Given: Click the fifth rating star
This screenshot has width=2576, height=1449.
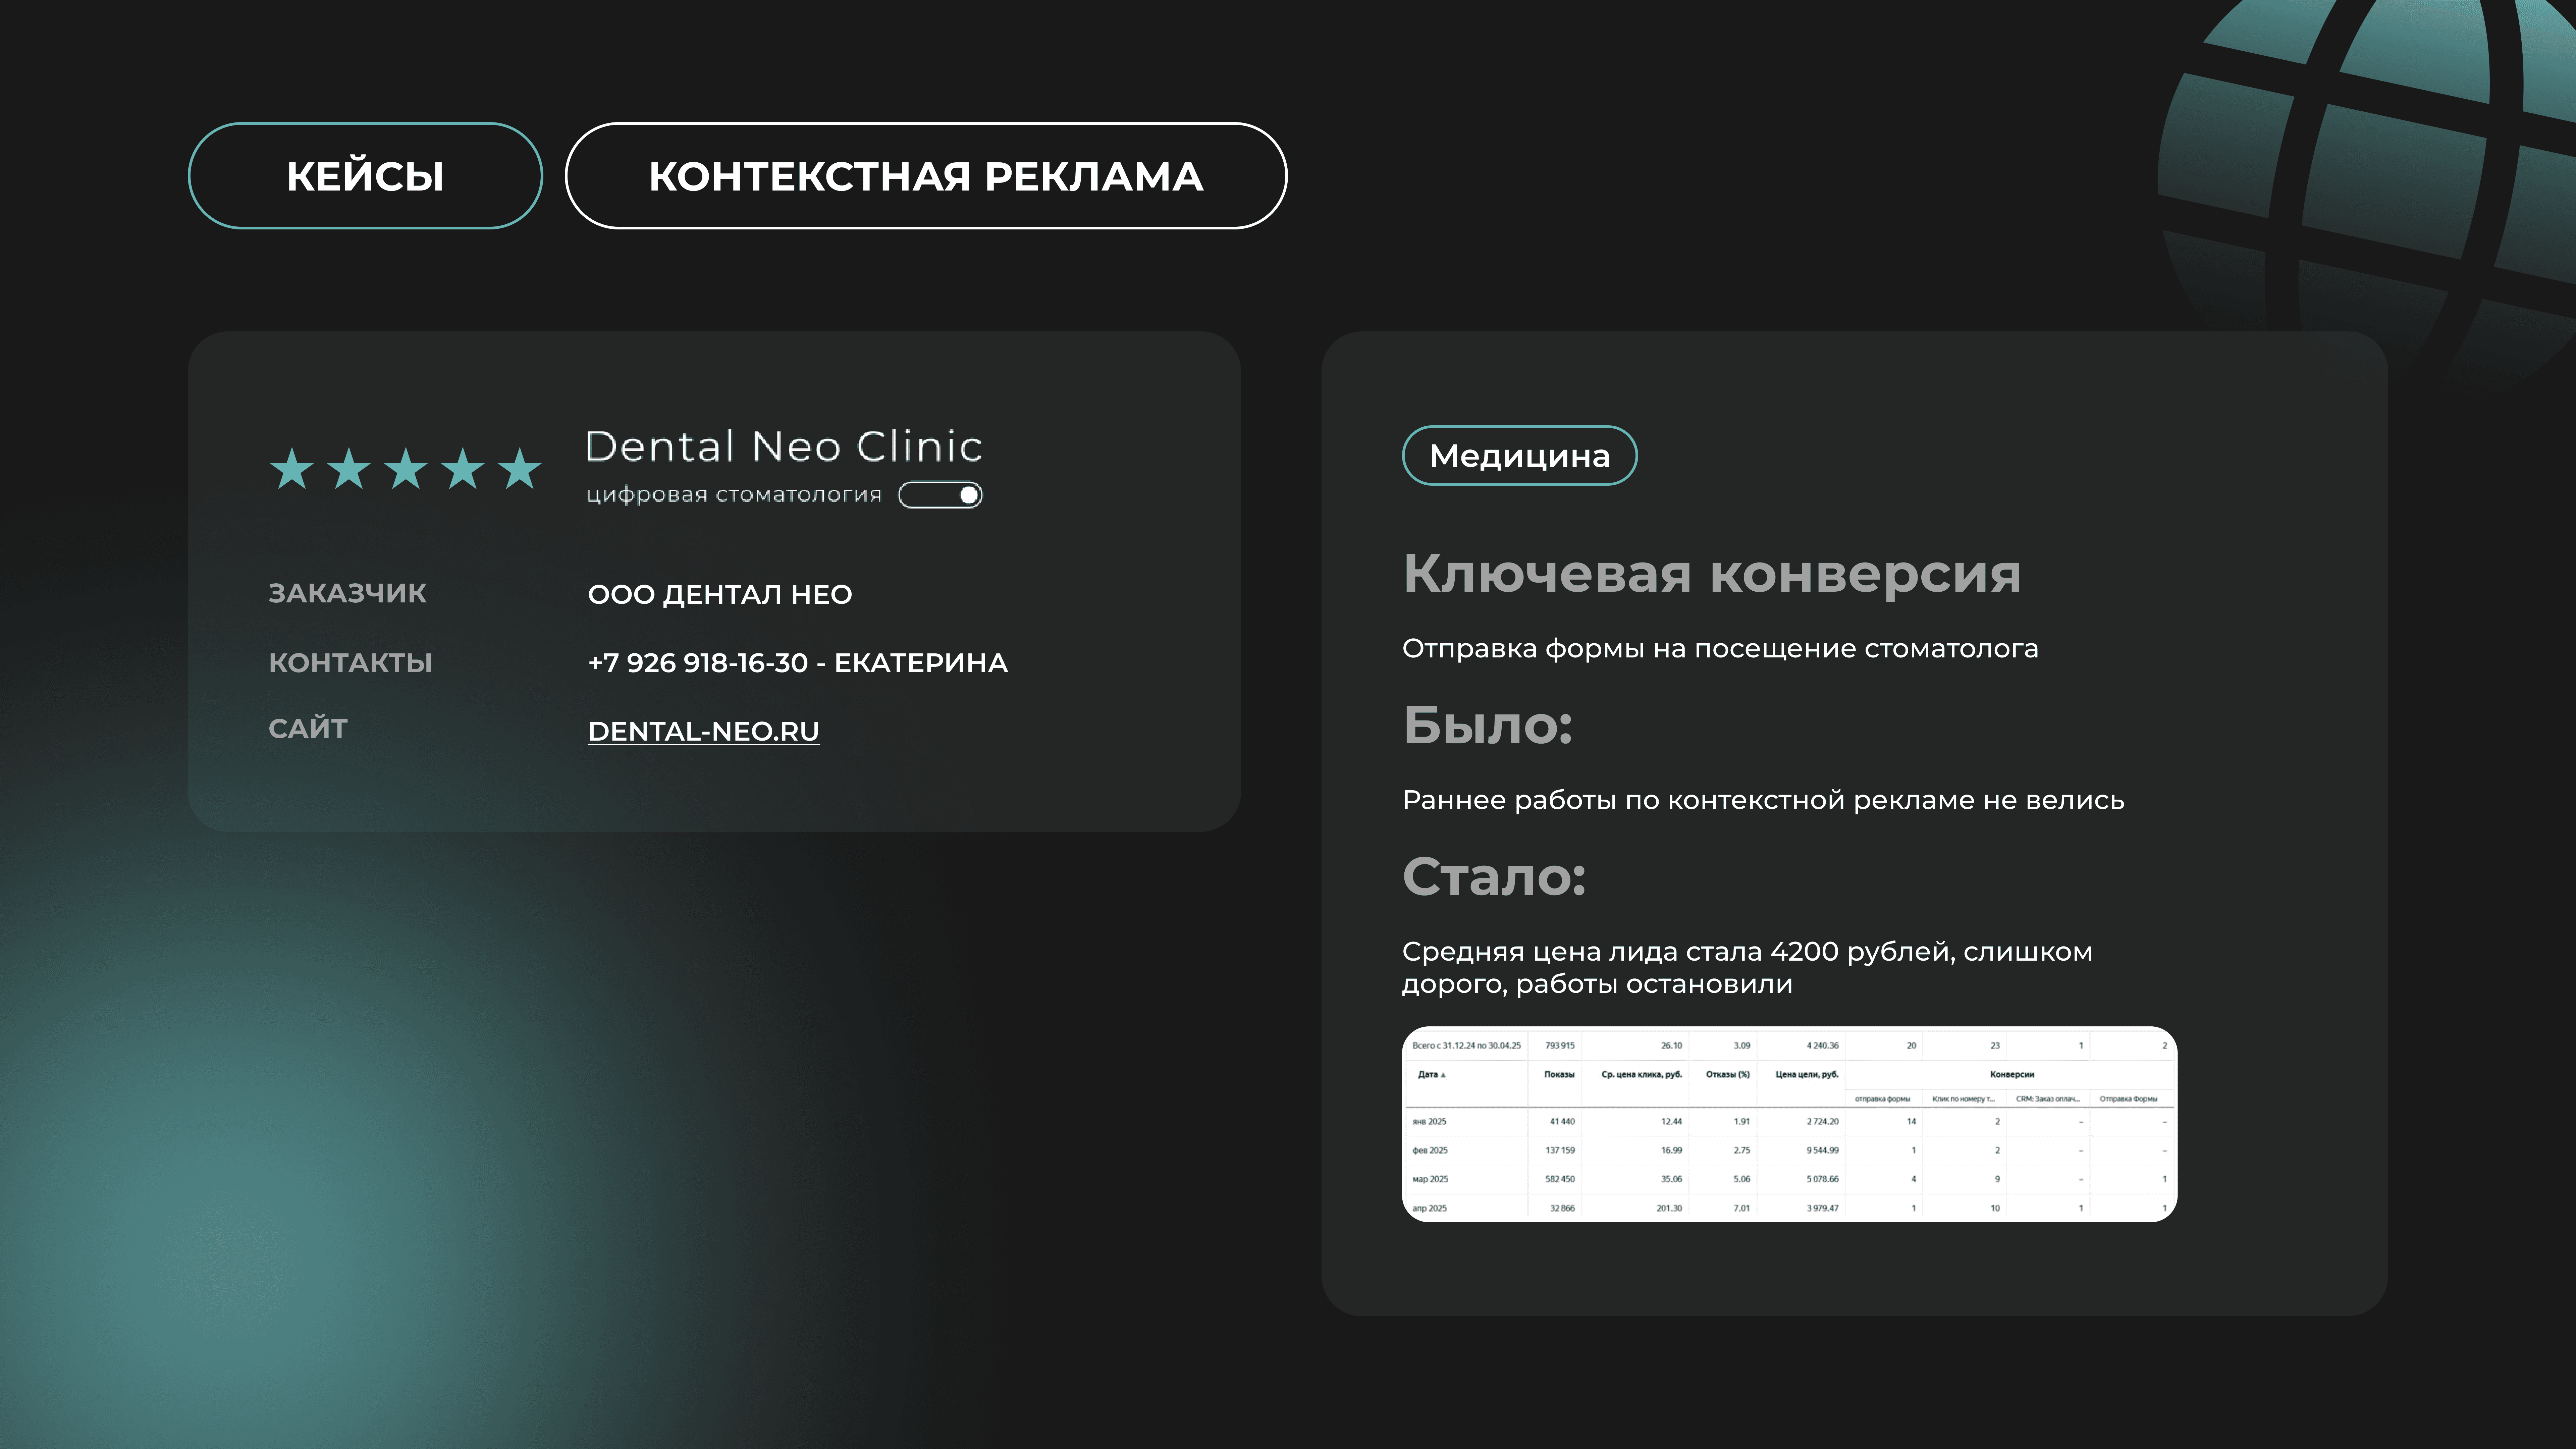Looking at the screenshot, I should (x=520, y=469).
